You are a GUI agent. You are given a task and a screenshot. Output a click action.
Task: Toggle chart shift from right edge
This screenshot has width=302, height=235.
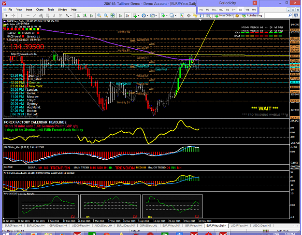[127, 15]
